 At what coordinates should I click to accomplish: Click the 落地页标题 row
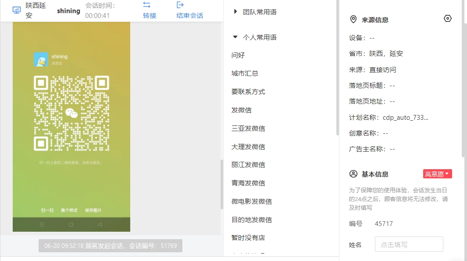[x=372, y=86]
